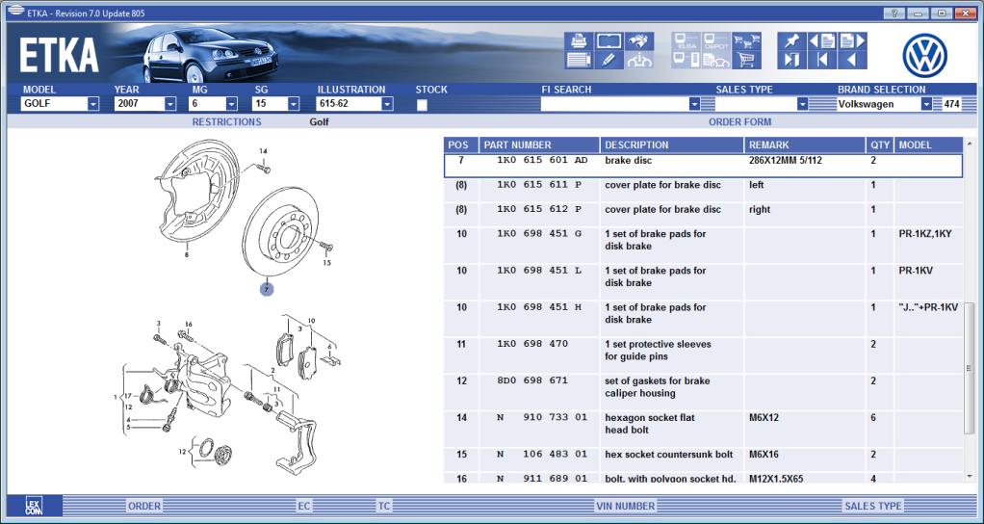Click VIN NUMBER in bottom bar

tap(626, 506)
